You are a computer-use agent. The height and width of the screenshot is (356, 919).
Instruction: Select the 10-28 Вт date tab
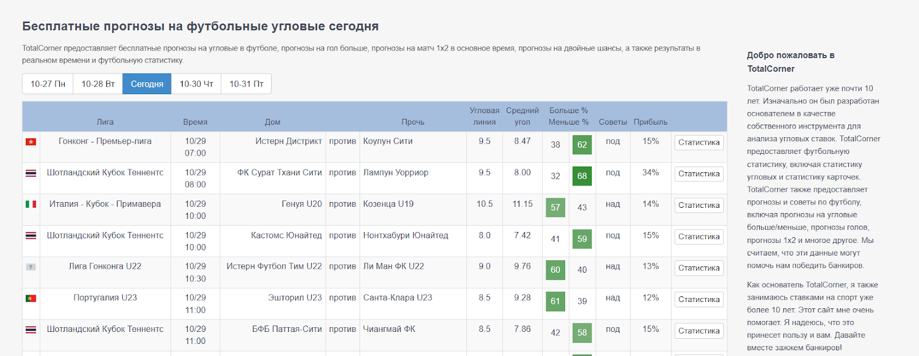click(98, 84)
